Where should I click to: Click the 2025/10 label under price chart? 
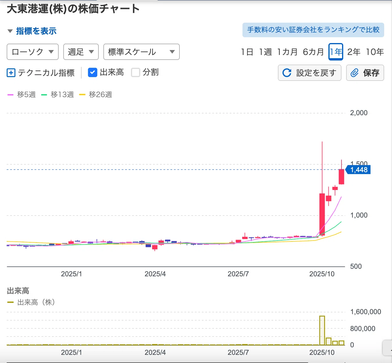click(x=322, y=274)
